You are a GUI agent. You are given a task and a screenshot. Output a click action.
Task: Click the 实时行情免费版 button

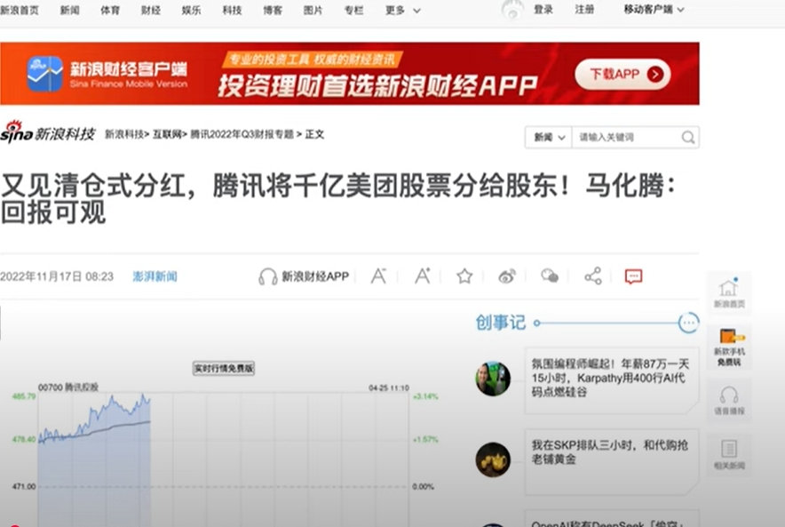[224, 368]
